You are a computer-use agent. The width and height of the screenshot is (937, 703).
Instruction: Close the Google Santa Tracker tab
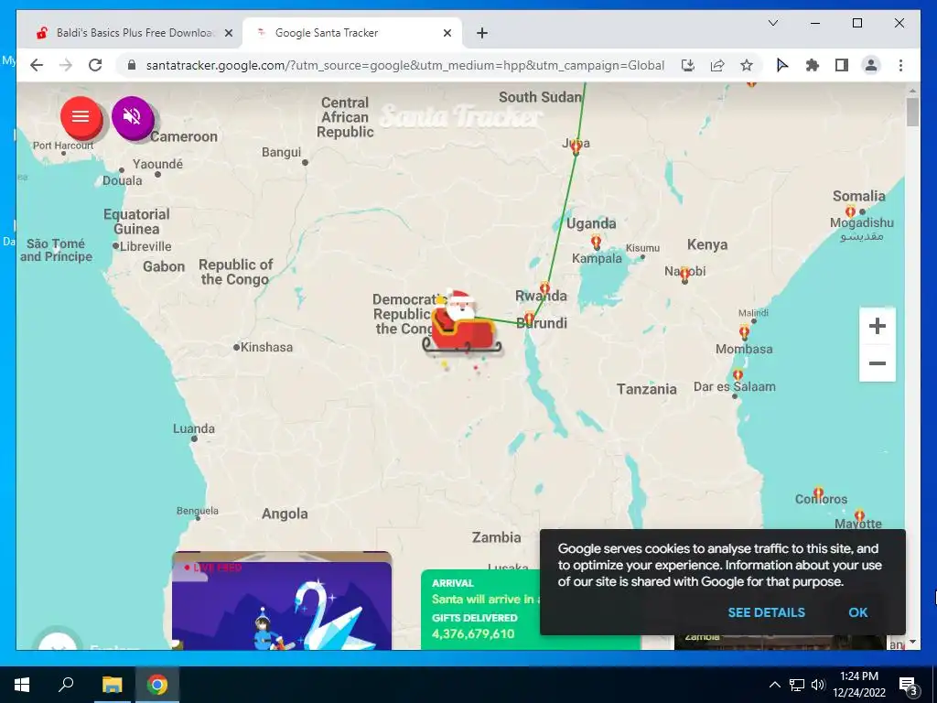(447, 33)
